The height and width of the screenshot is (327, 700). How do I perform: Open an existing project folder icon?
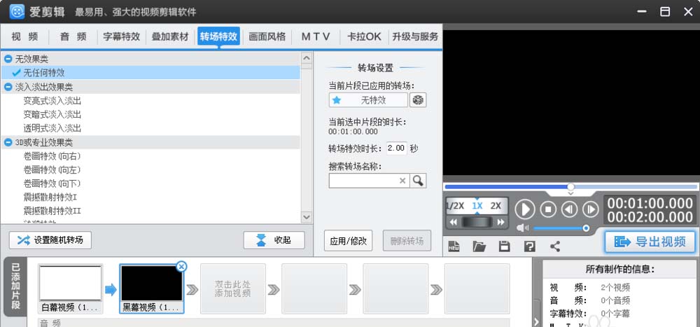(x=479, y=246)
